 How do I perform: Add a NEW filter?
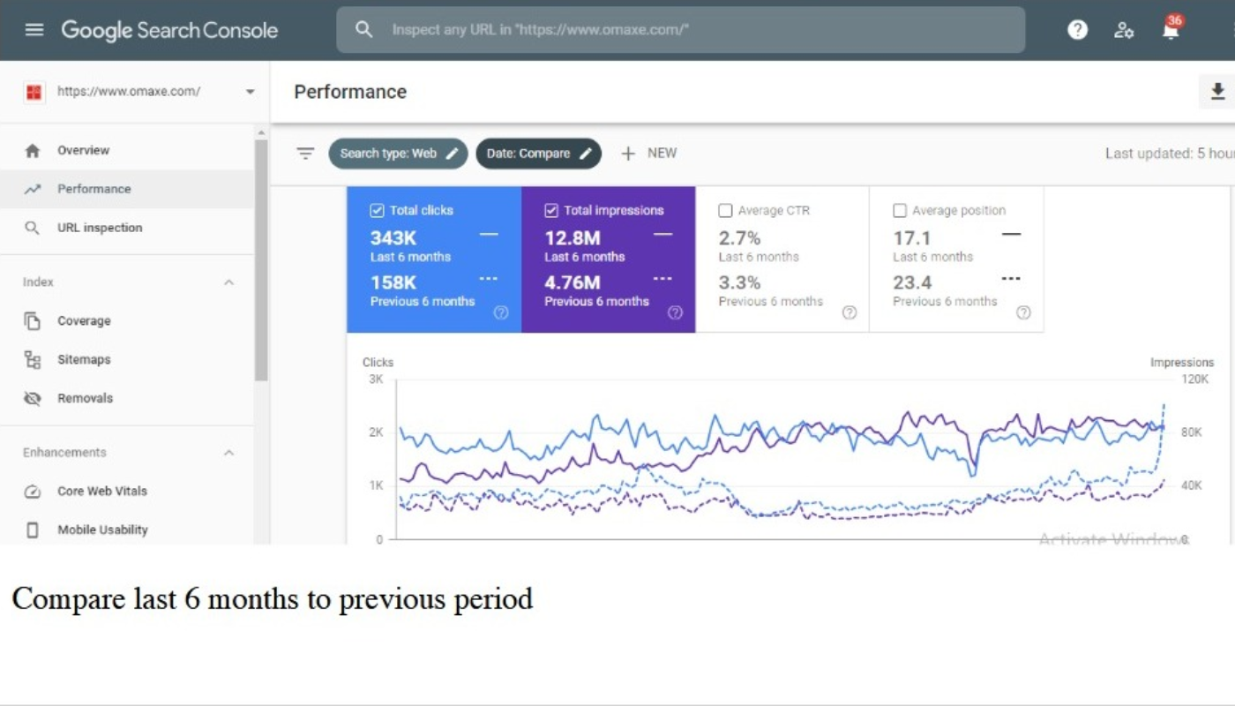pos(649,154)
